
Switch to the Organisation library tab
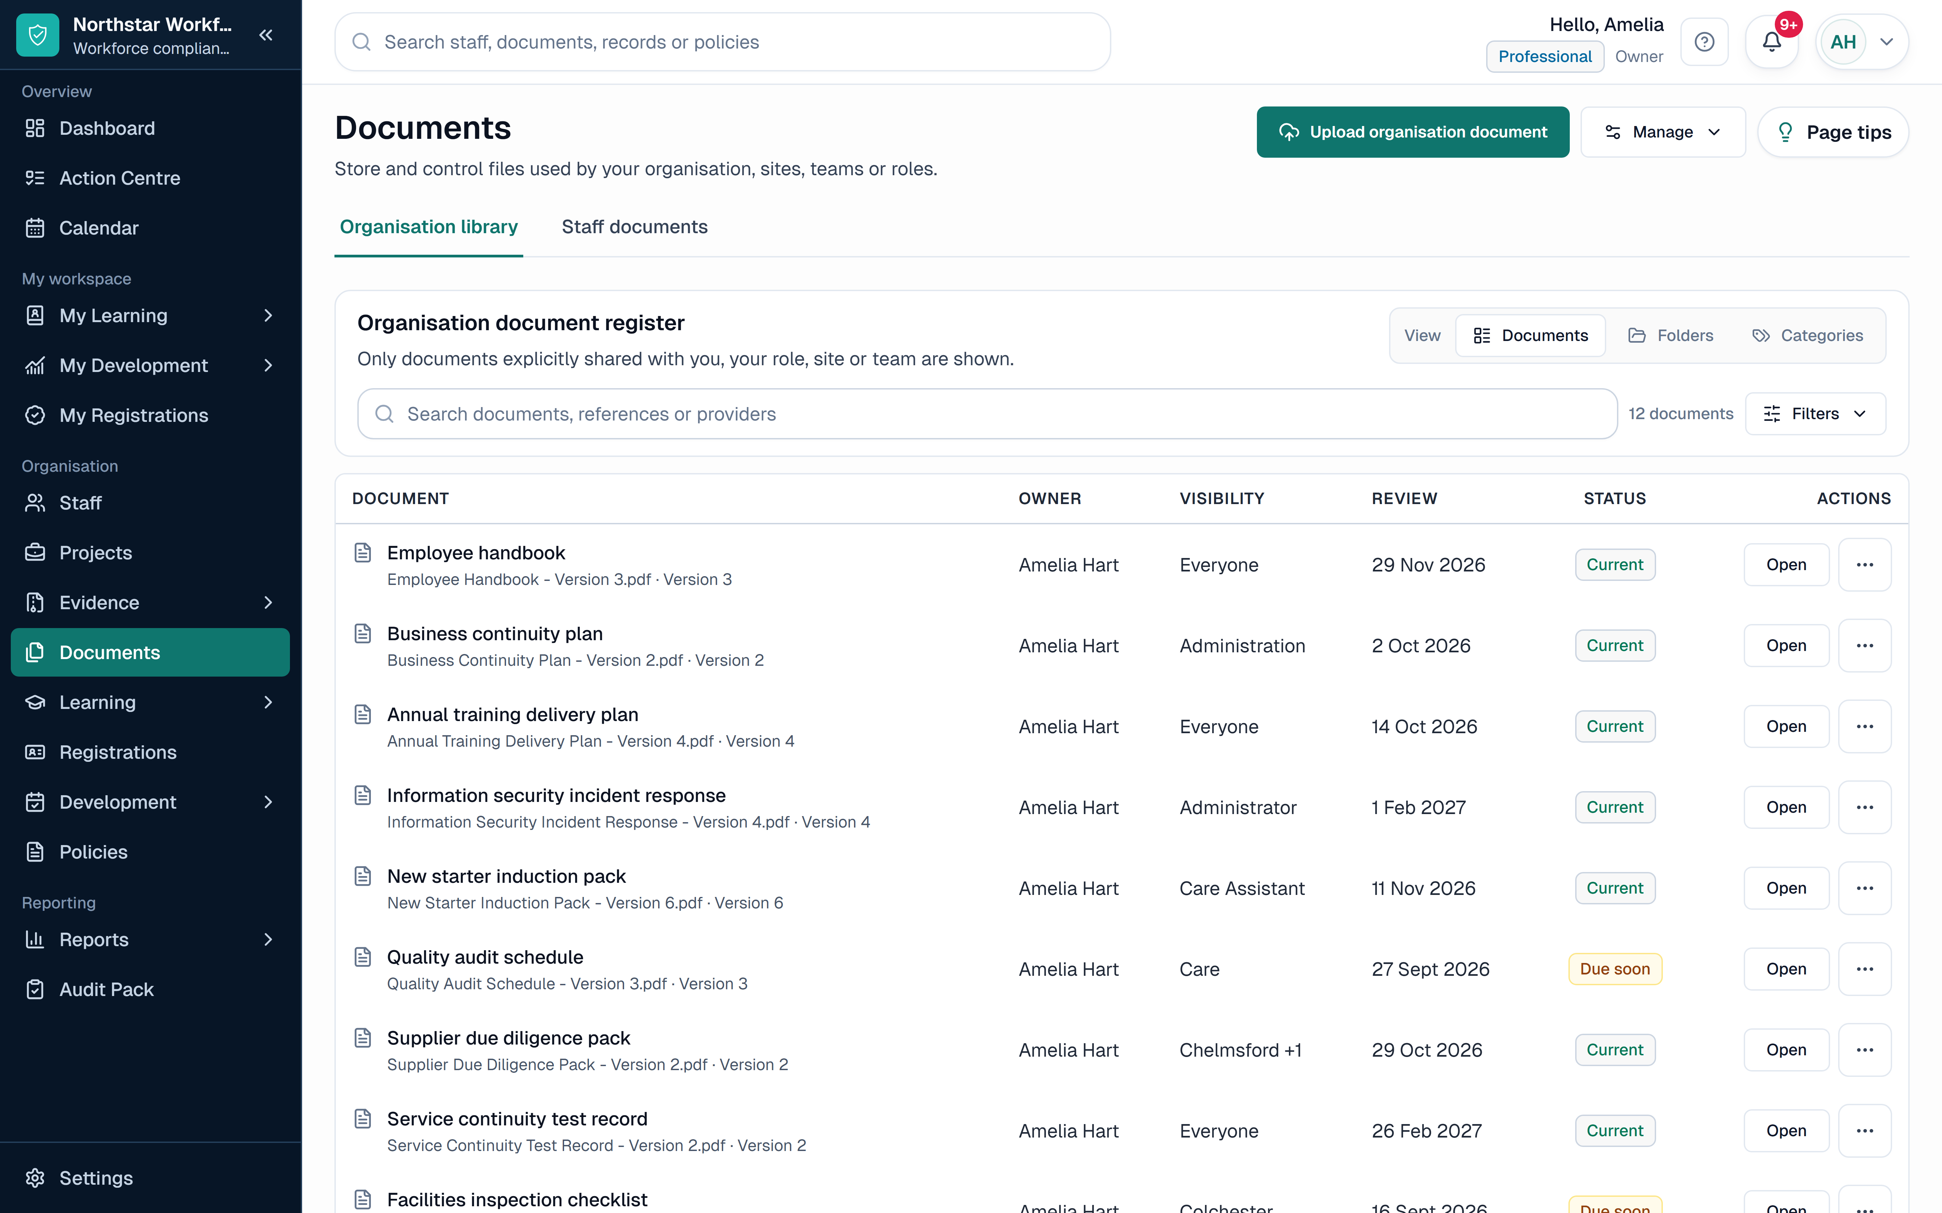pyautogui.click(x=429, y=227)
